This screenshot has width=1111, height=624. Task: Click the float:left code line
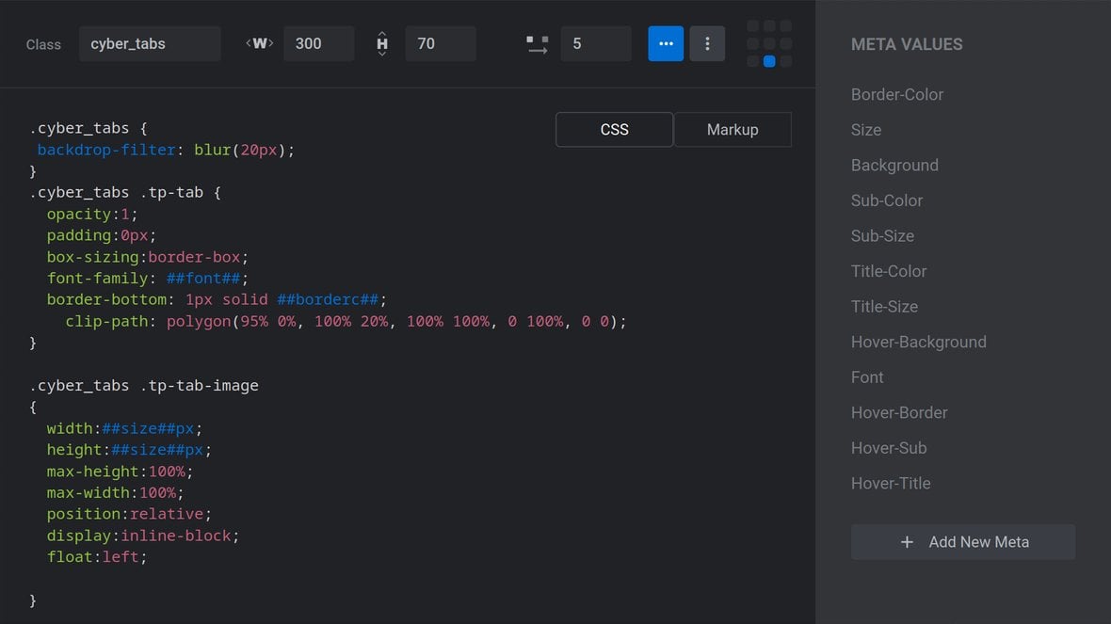tap(97, 557)
